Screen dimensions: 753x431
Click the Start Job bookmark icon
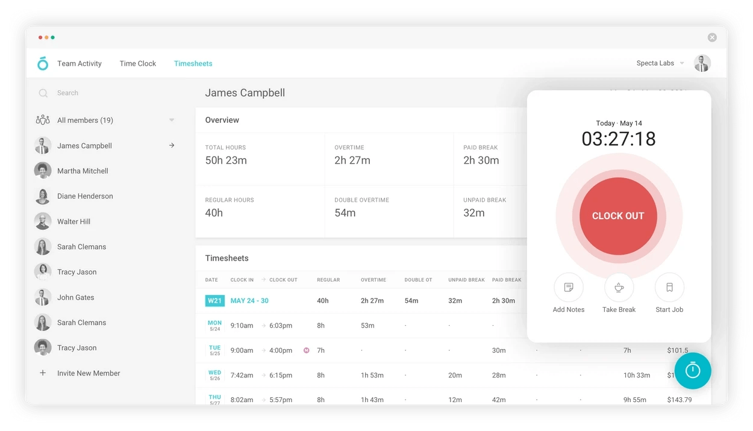(x=669, y=287)
